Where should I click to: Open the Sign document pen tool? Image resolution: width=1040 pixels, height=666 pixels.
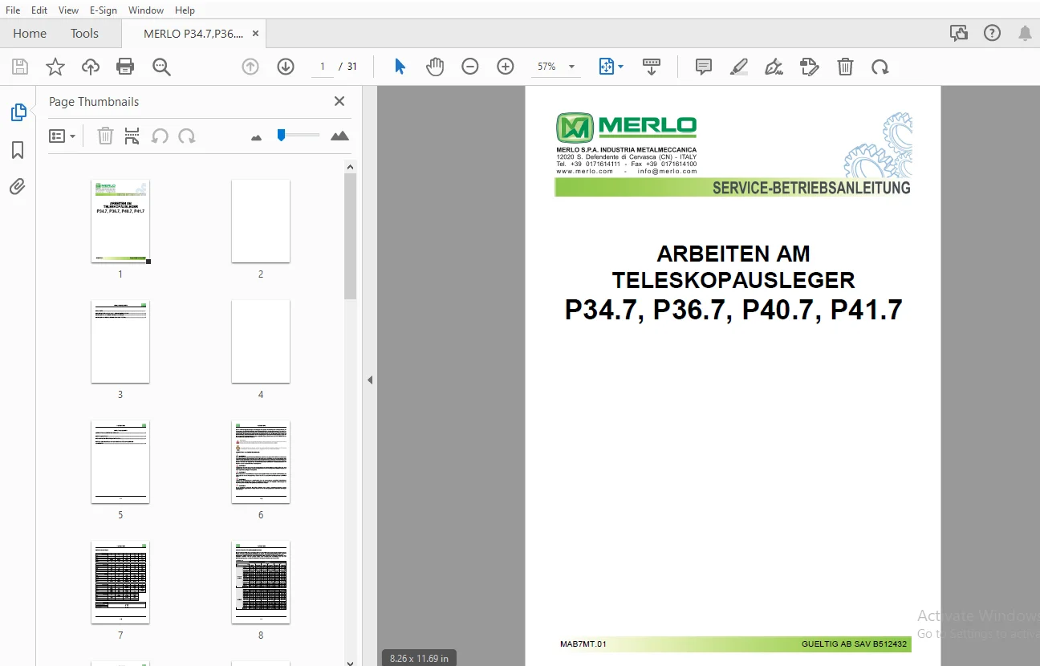tap(774, 67)
